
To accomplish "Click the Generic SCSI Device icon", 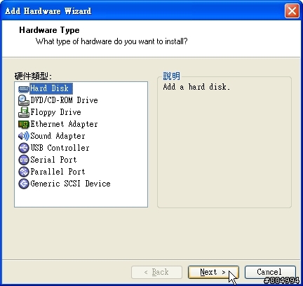I will [24, 184].
